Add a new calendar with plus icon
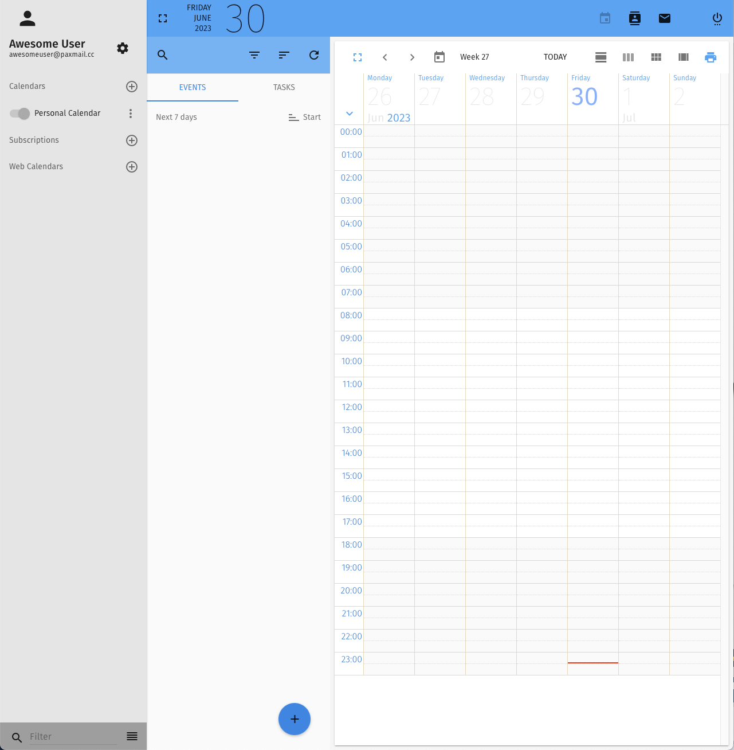The width and height of the screenshot is (734, 750). tap(132, 87)
